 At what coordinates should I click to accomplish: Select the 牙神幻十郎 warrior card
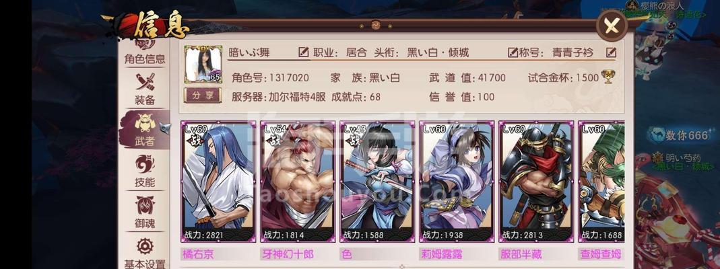point(298,182)
